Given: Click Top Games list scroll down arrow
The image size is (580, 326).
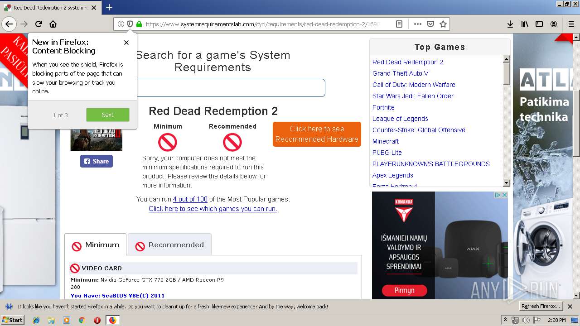Looking at the screenshot, I should (507, 183).
